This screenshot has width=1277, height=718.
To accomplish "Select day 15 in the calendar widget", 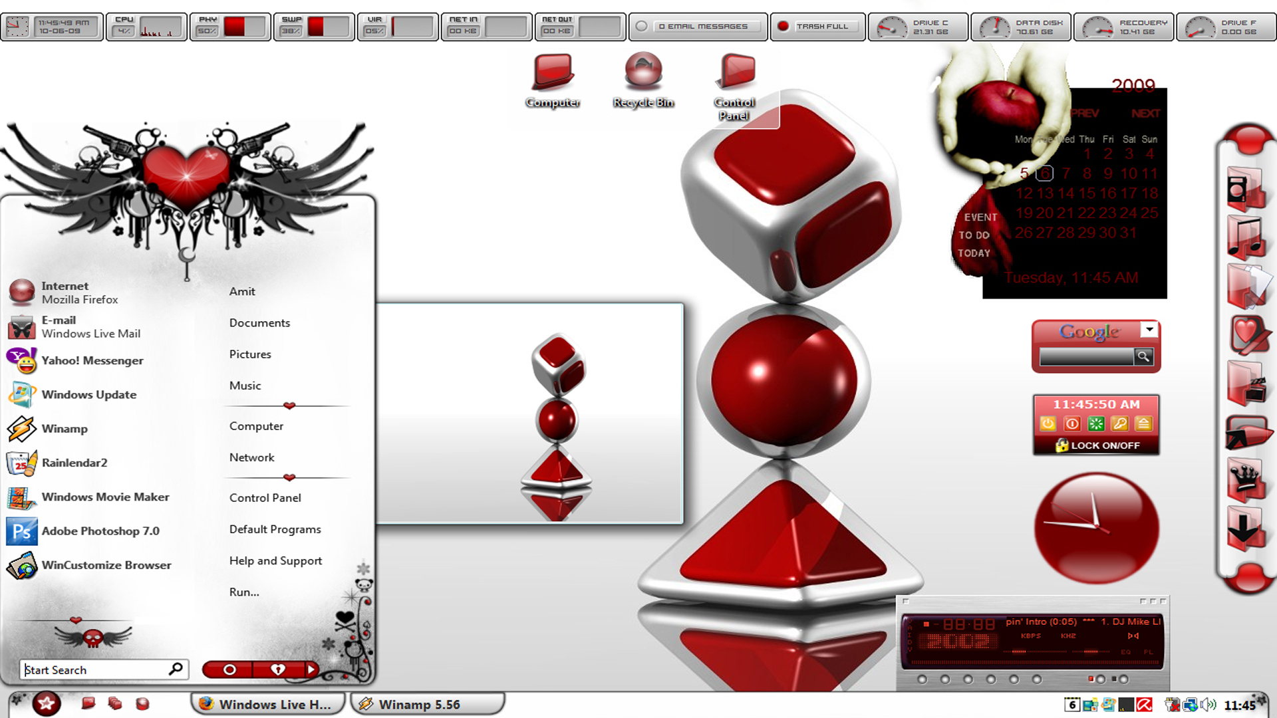I will coord(1087,193).
